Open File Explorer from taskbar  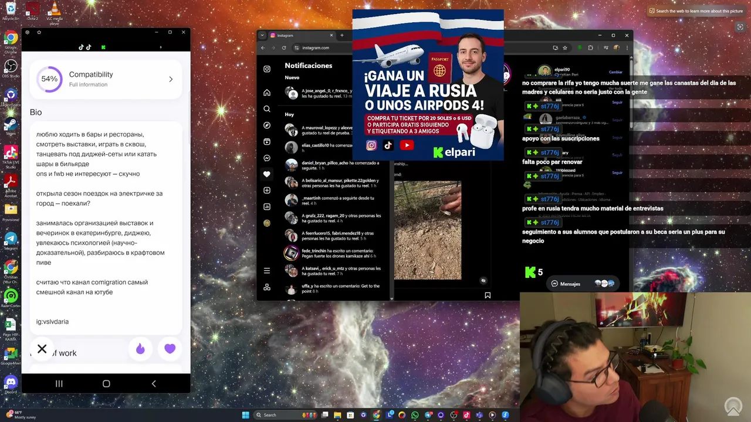click(337, 415)
